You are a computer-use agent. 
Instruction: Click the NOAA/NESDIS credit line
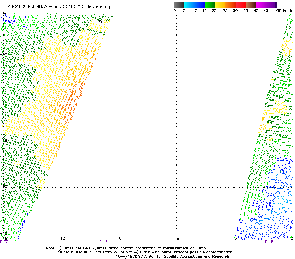[172, 257]
